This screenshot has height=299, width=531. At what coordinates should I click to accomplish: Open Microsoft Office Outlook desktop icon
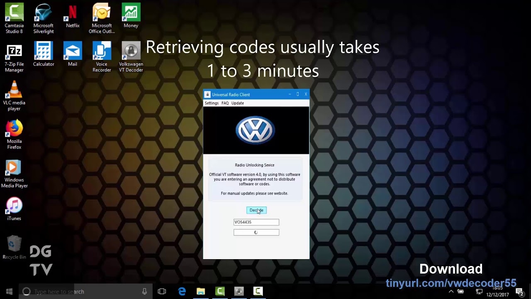point(102,19)
